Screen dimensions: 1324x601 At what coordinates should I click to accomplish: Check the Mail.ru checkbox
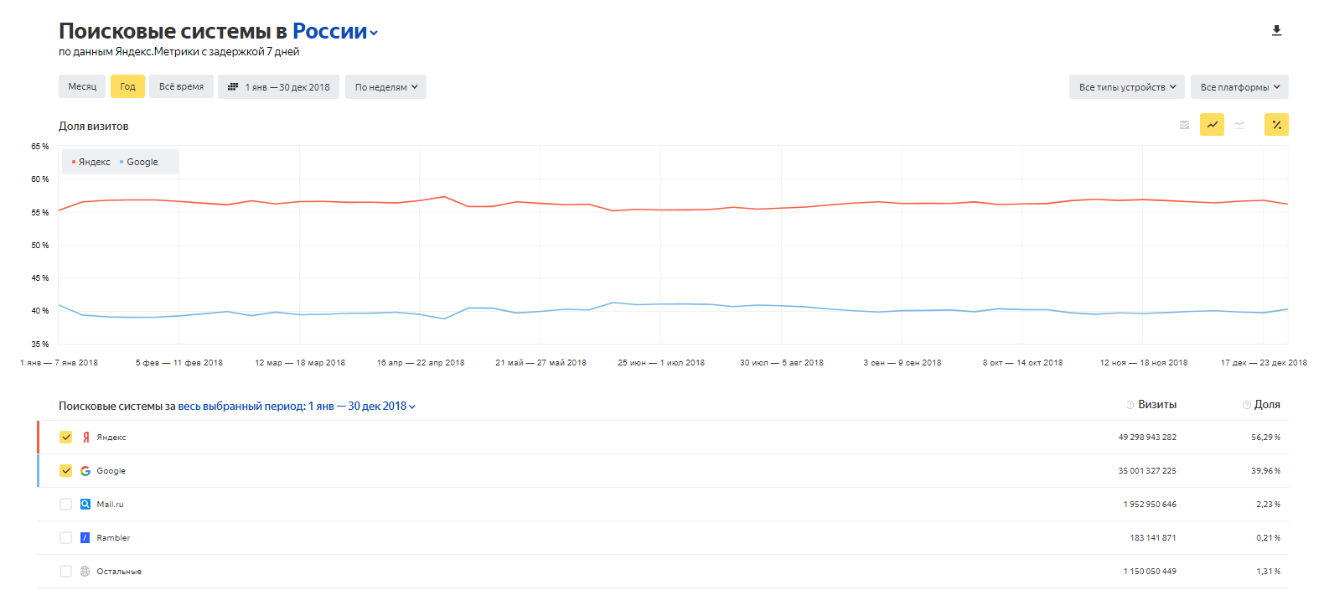click(x=65, y=505)
